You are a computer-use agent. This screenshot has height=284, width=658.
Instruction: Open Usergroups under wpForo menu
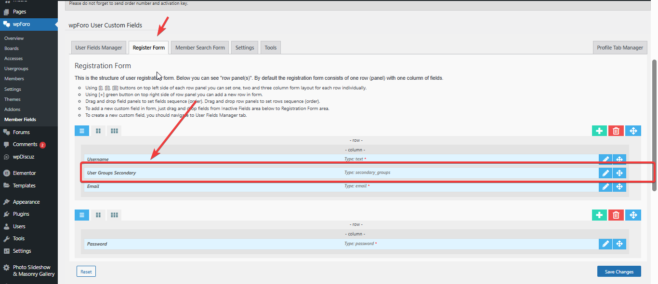click(x=16, y=69)
